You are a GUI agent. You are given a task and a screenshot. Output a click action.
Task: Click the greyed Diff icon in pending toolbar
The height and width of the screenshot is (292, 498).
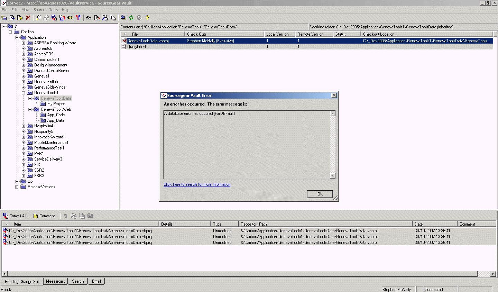click(74, 216)
